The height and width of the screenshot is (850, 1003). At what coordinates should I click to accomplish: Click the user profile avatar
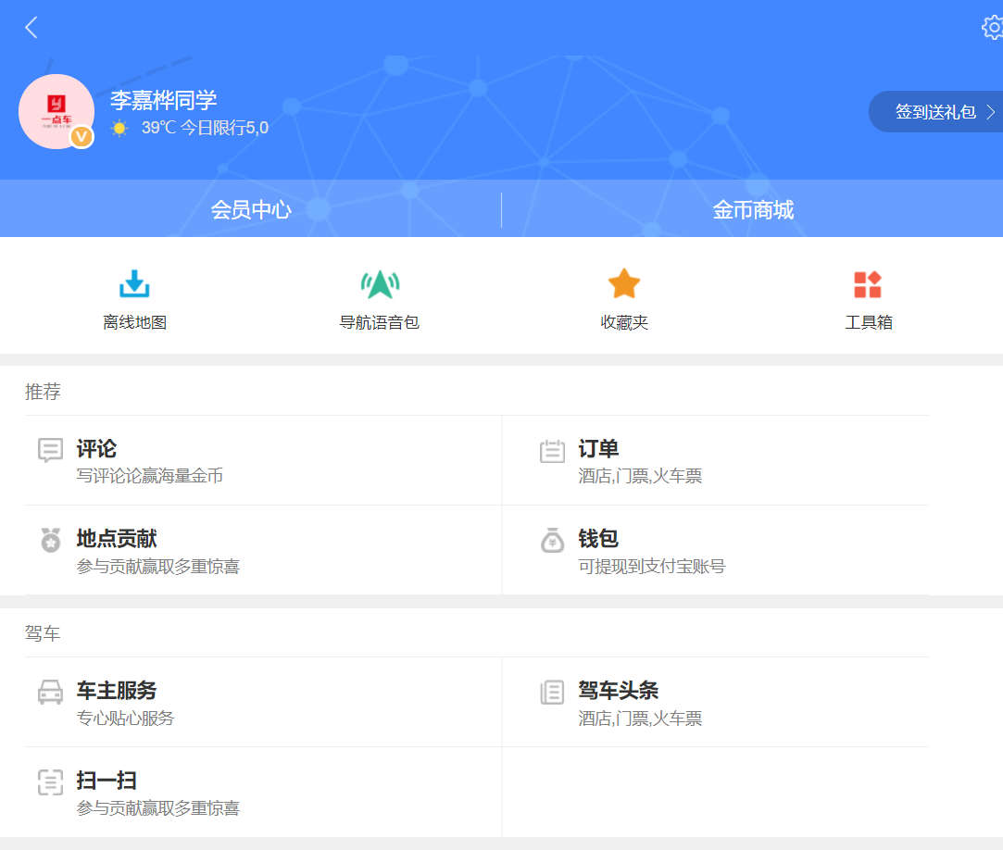tap(56, 111)
